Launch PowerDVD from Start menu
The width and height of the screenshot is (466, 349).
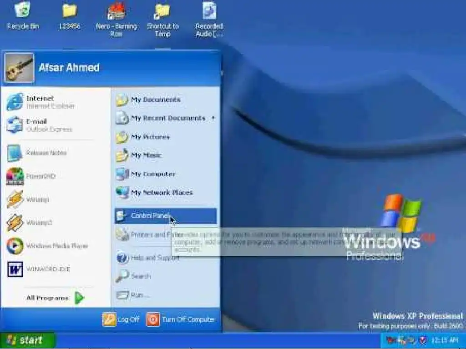click(30, 176)
